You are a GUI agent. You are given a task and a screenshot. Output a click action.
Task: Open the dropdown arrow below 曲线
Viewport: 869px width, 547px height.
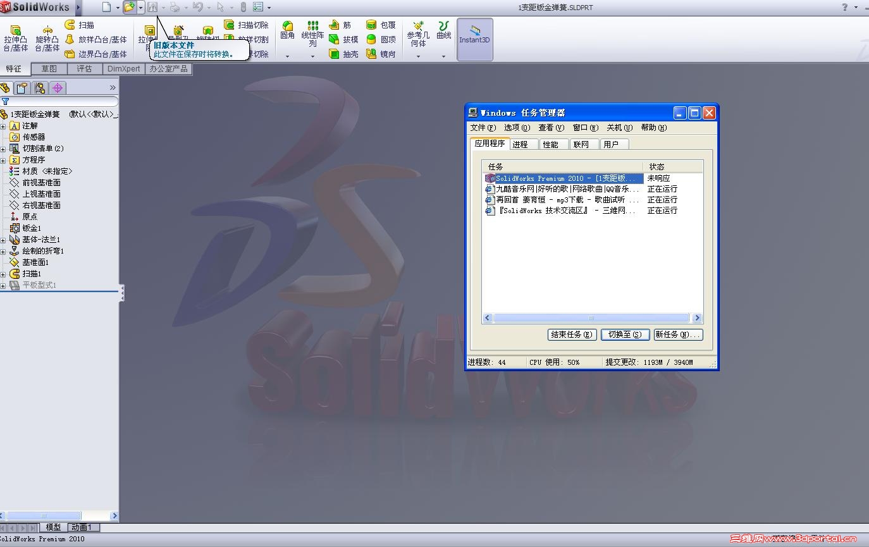443,56
